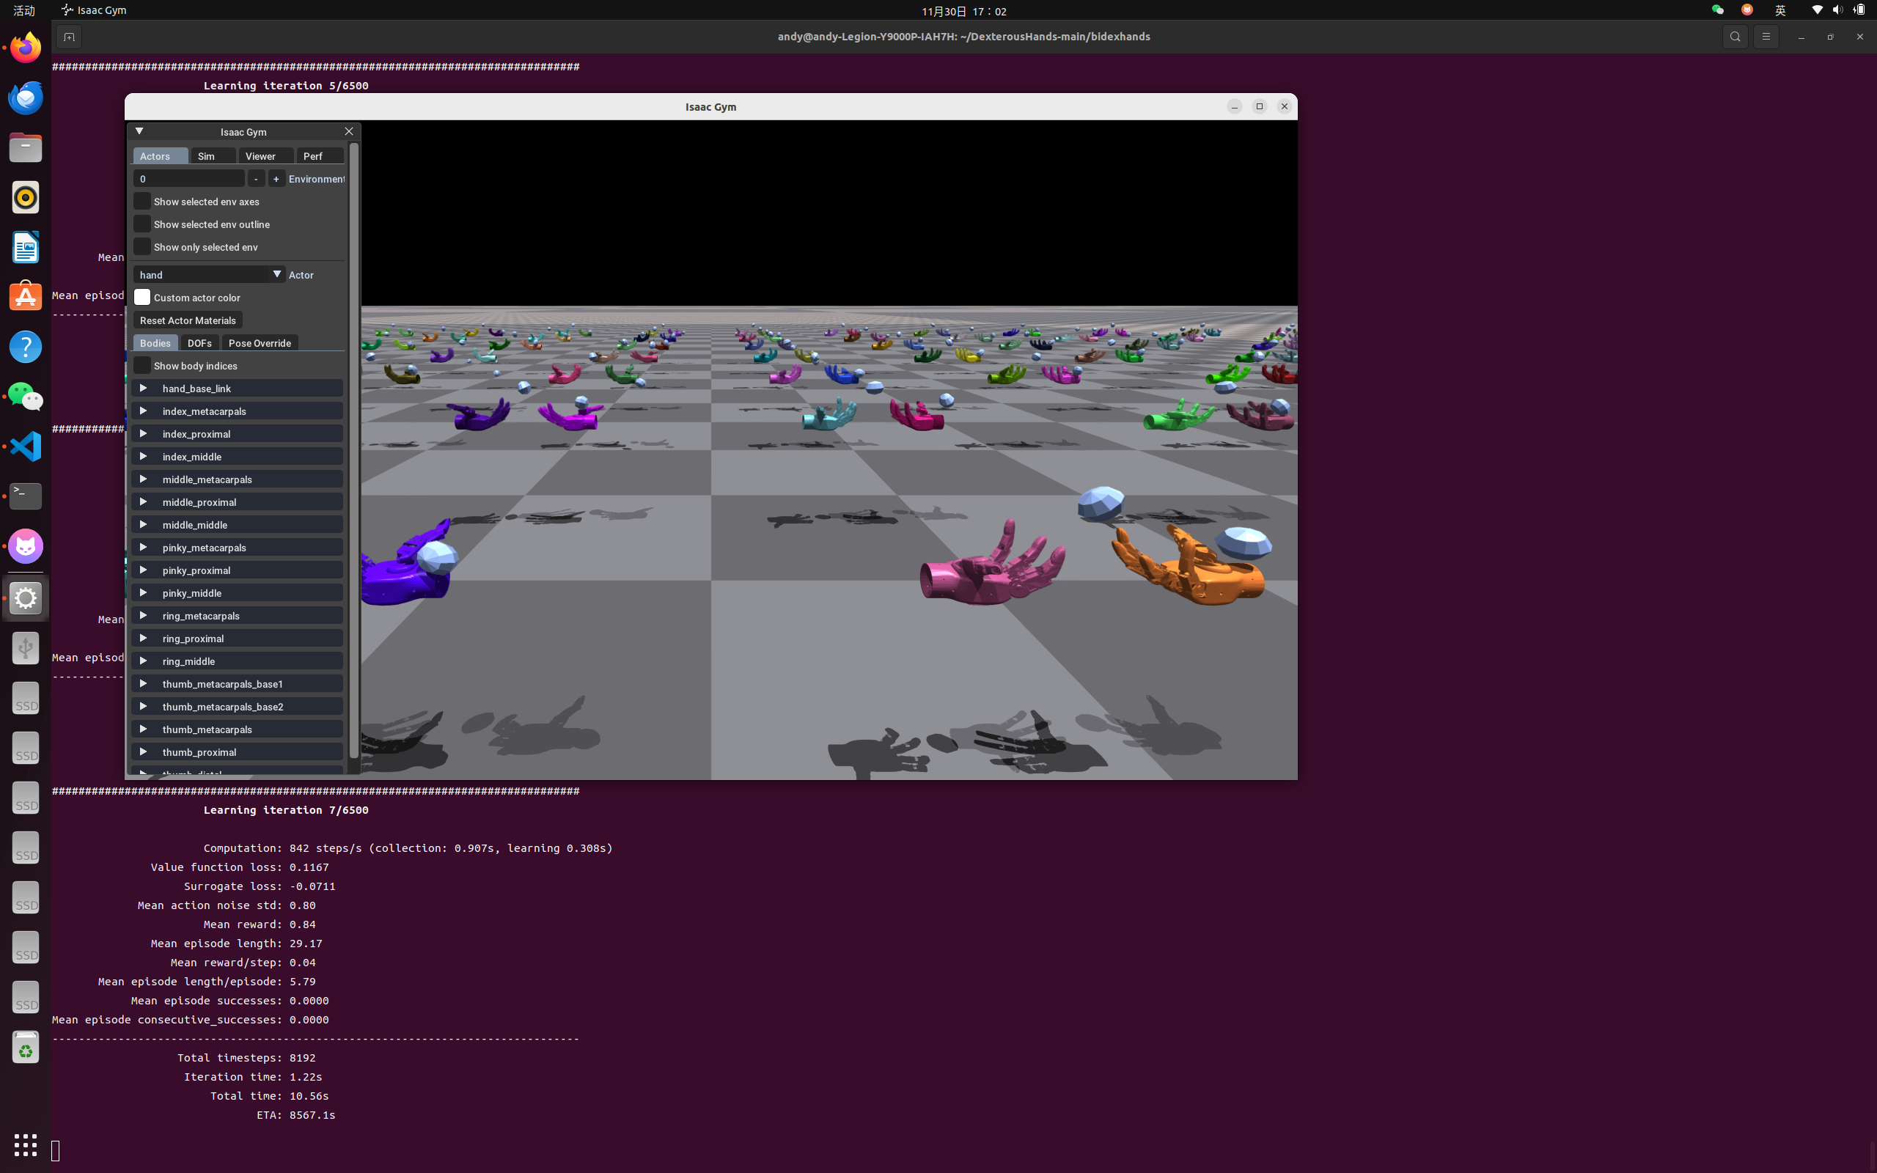Open the Actor dropdown showing hand
Image resolution: width=1877 pixels, height=1173 pixels.
click(x=210, y=275)
